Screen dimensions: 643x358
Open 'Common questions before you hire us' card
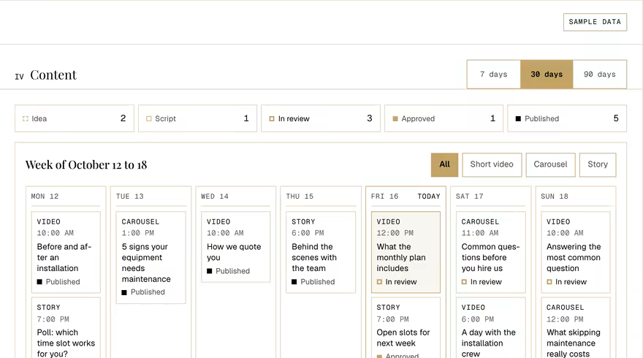[x=490, y=252]
